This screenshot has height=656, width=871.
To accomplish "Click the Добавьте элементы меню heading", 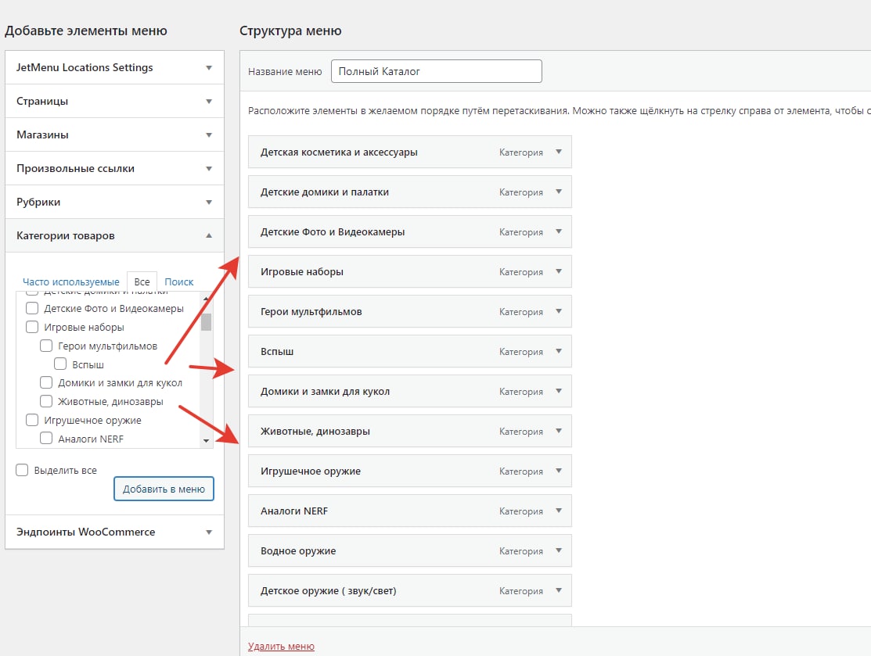I will pos(85,31).
